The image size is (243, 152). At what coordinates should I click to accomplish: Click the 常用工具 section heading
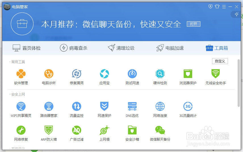tap(18, 62)
